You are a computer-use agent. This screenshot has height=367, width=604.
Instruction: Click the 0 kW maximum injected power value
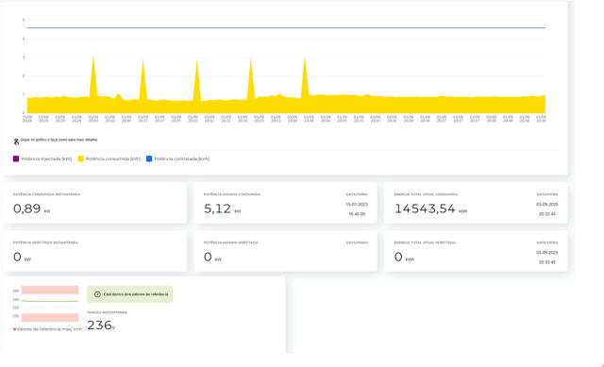(212, 257)
